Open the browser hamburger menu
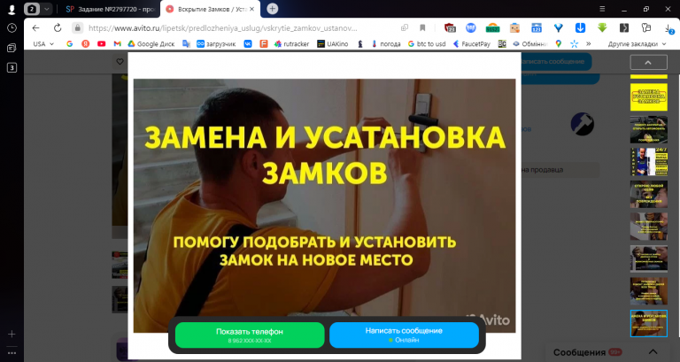The image size is (680, 362). [602, 9]
